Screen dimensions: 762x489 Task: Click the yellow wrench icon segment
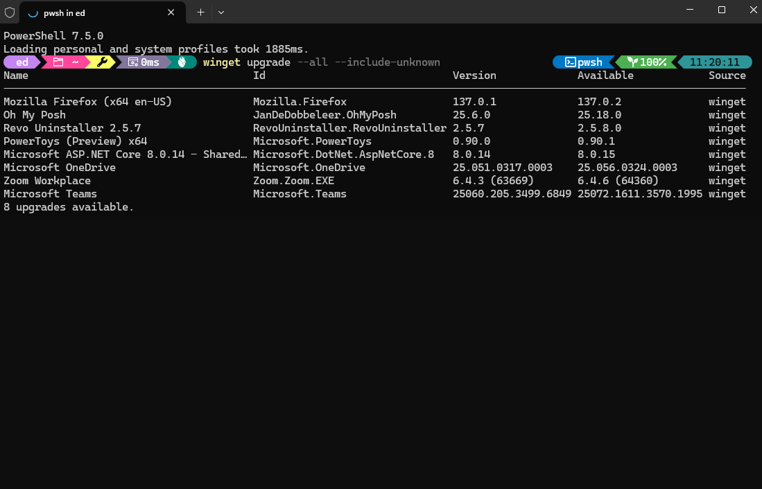pos(102,62)
